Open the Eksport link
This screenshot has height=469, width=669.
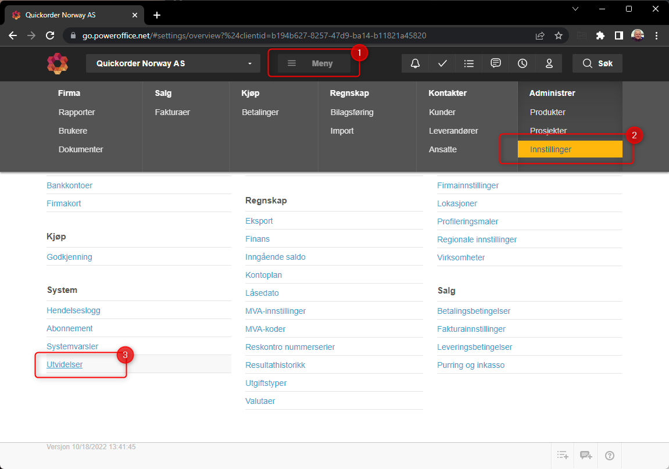tap(259, 221)
